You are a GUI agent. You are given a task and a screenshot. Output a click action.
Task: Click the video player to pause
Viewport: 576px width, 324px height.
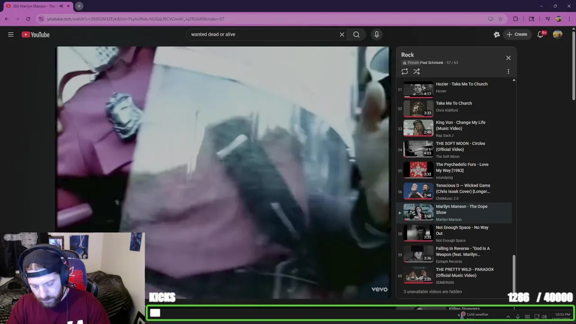223,172
